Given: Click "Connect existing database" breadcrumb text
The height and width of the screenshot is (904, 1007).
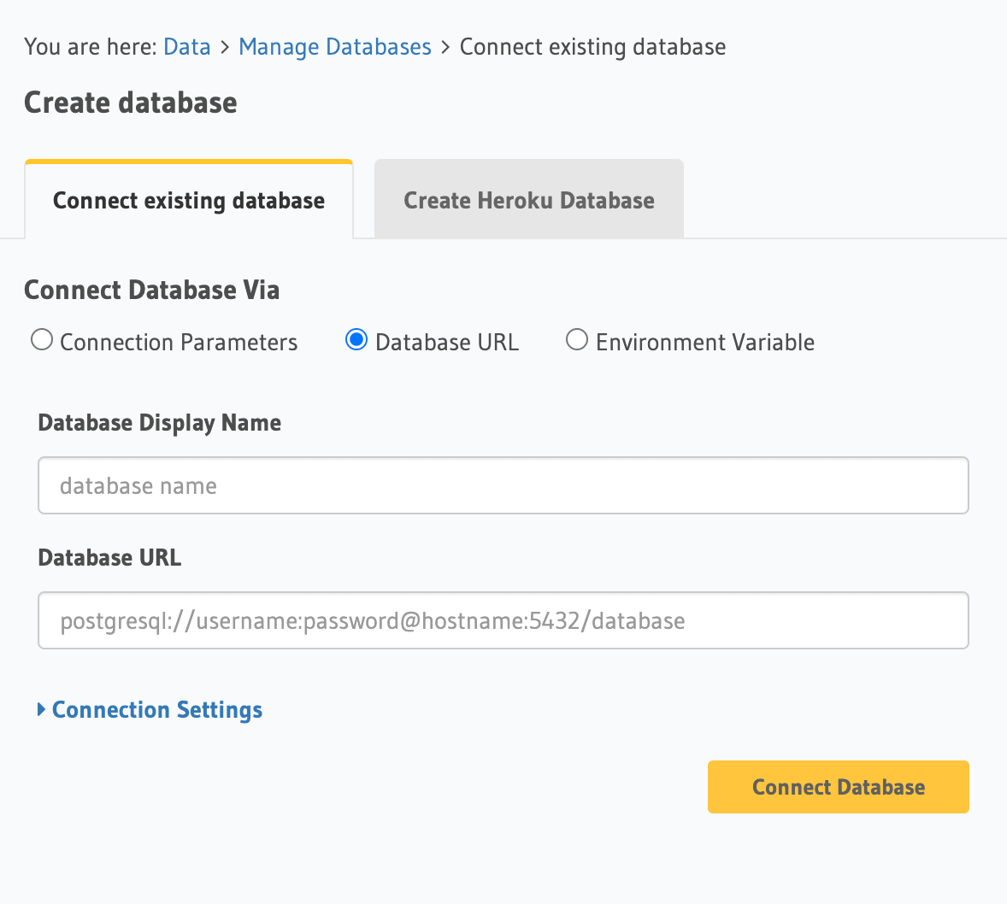Looking at the screenshot, I should pos(592,46).
